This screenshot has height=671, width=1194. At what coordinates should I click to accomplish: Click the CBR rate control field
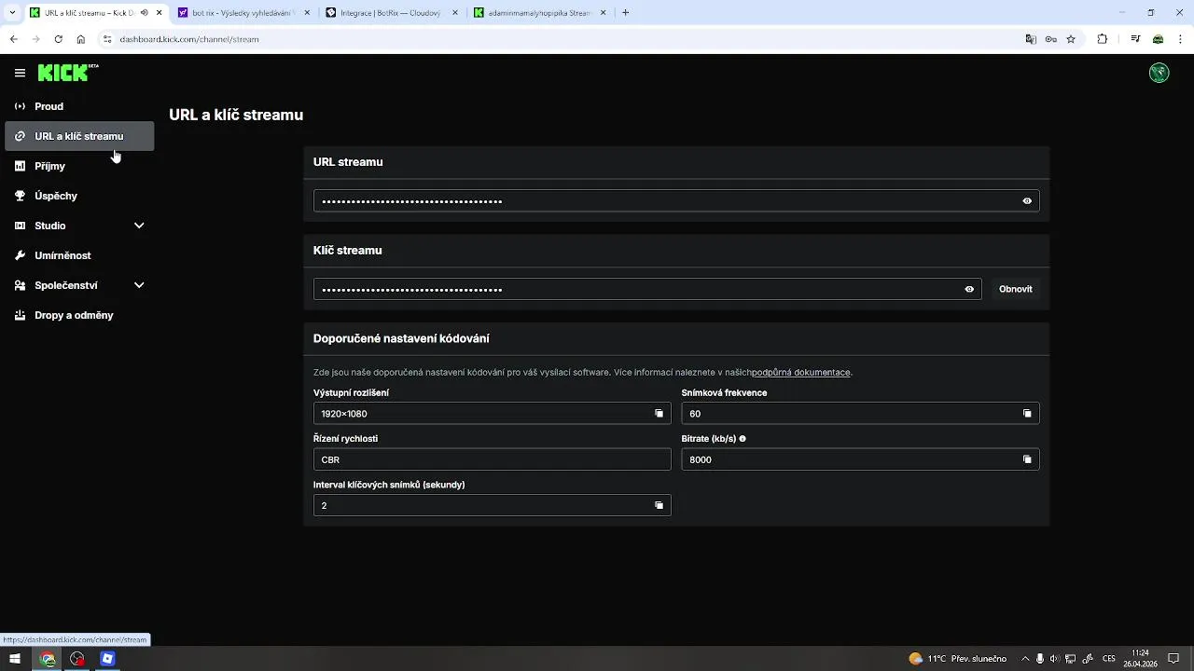492,459
